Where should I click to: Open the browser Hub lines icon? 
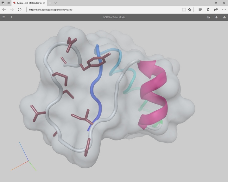200,10
